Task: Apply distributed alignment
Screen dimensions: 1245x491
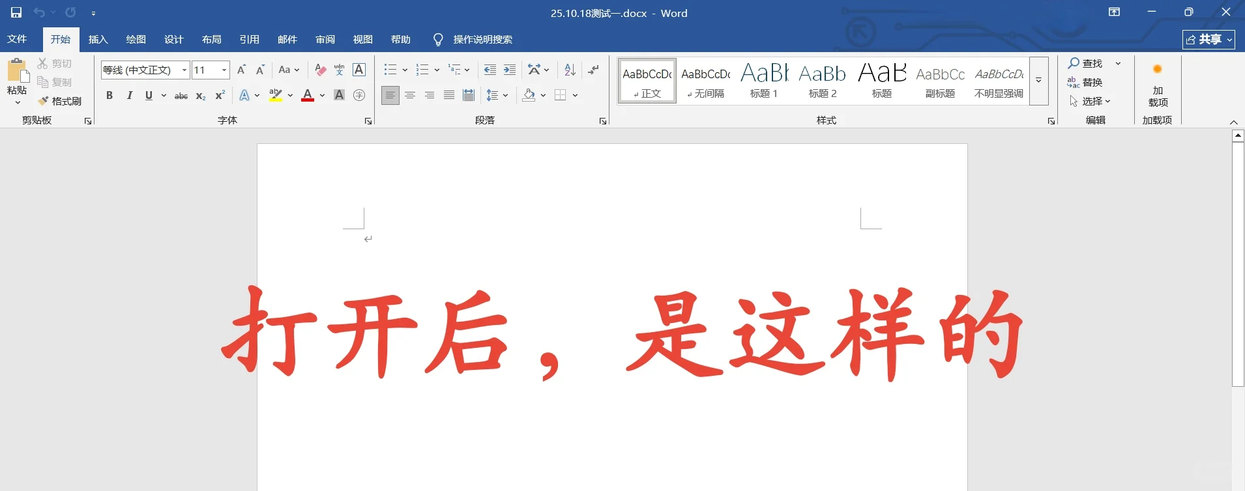Action: point(469,95)
